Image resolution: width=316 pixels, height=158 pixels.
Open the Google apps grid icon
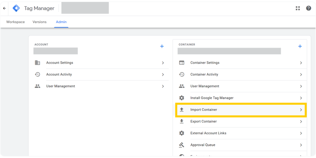pyautogui.click(x=298, y=8)
